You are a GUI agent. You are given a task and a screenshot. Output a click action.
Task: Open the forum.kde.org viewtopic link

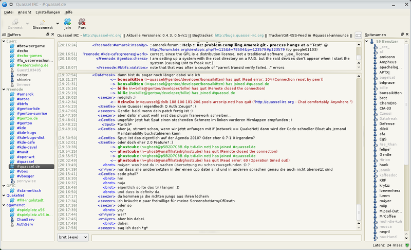coord(217,49)
